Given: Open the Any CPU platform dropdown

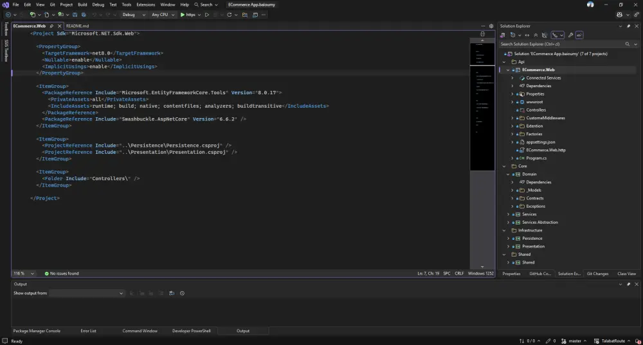Looking at the screenshot, I should [x=163, y=15].
